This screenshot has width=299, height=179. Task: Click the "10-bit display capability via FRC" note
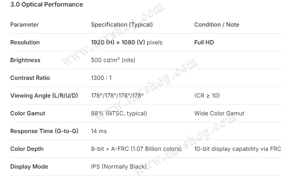238,149
